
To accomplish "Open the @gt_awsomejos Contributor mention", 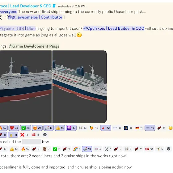I will pyautogui.click(x=35, y=17).
